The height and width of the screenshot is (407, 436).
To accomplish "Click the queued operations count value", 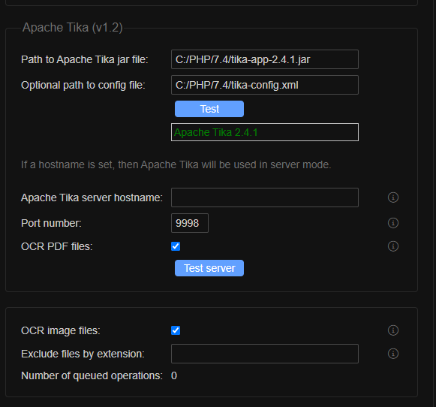I will [174, 376].
